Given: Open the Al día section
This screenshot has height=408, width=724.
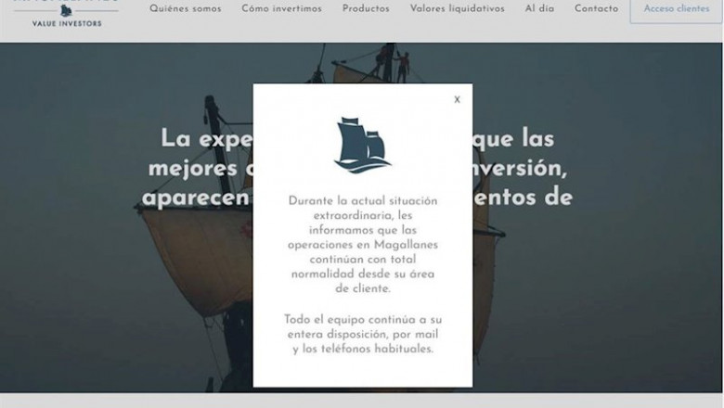Looking at the screenshot, I should click(539, 8).
